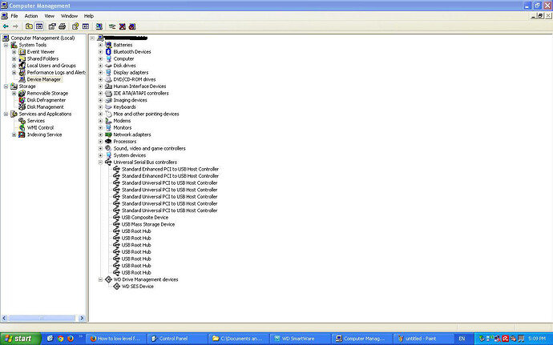Click the Update driver toolbar icon
This screenshot has height=345, width=553.
[112, 26]
